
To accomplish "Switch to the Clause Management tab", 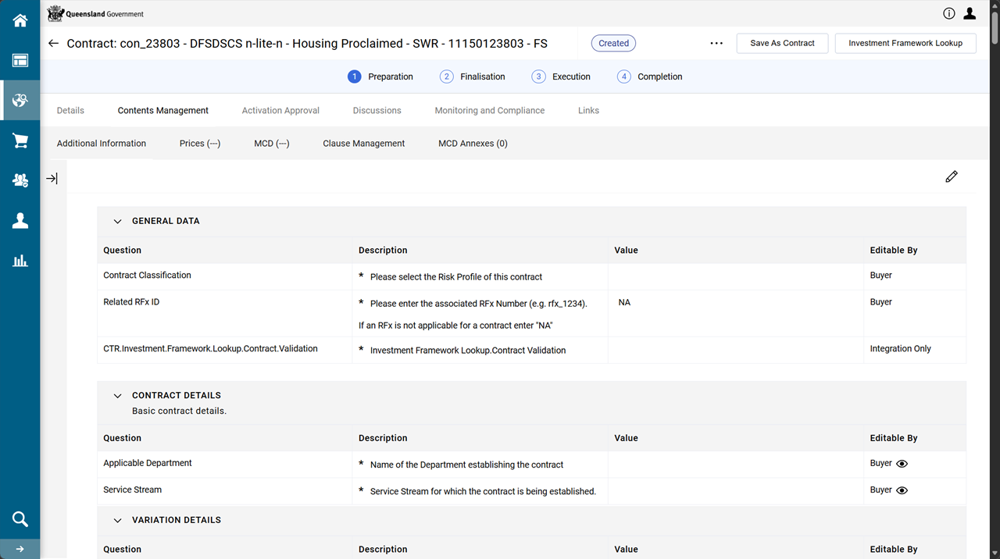I will (x=363, y=144).
